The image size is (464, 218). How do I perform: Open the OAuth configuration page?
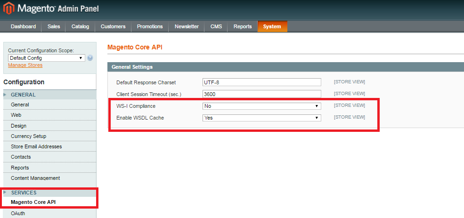(x=18, y=213)
